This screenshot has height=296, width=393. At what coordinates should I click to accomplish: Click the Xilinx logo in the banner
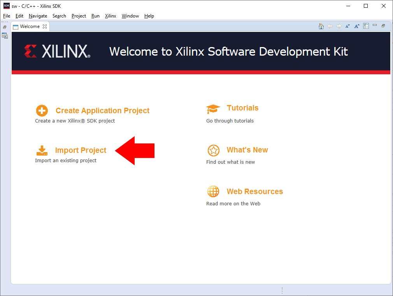[x=57, y=51]
